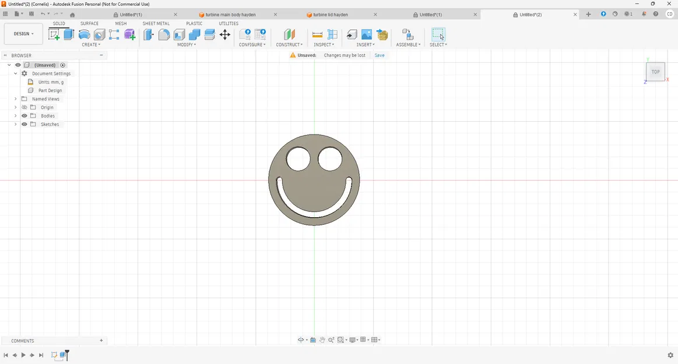Hide the Bodies folder
Image resolution: width=678 pixels, height=364 pixels.
tap(24, 115)
